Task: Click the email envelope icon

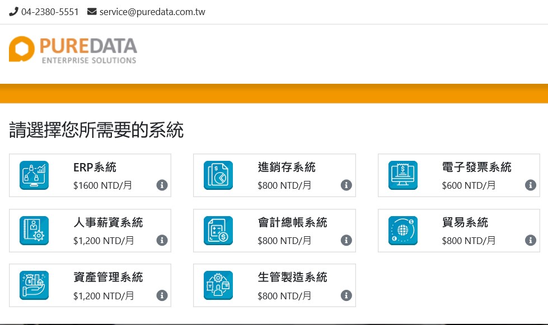Action: [x=92, y=12]
